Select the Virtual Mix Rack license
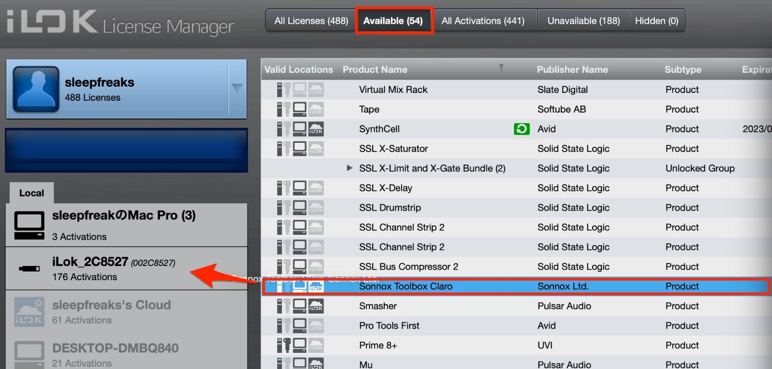 pos(393,90)
